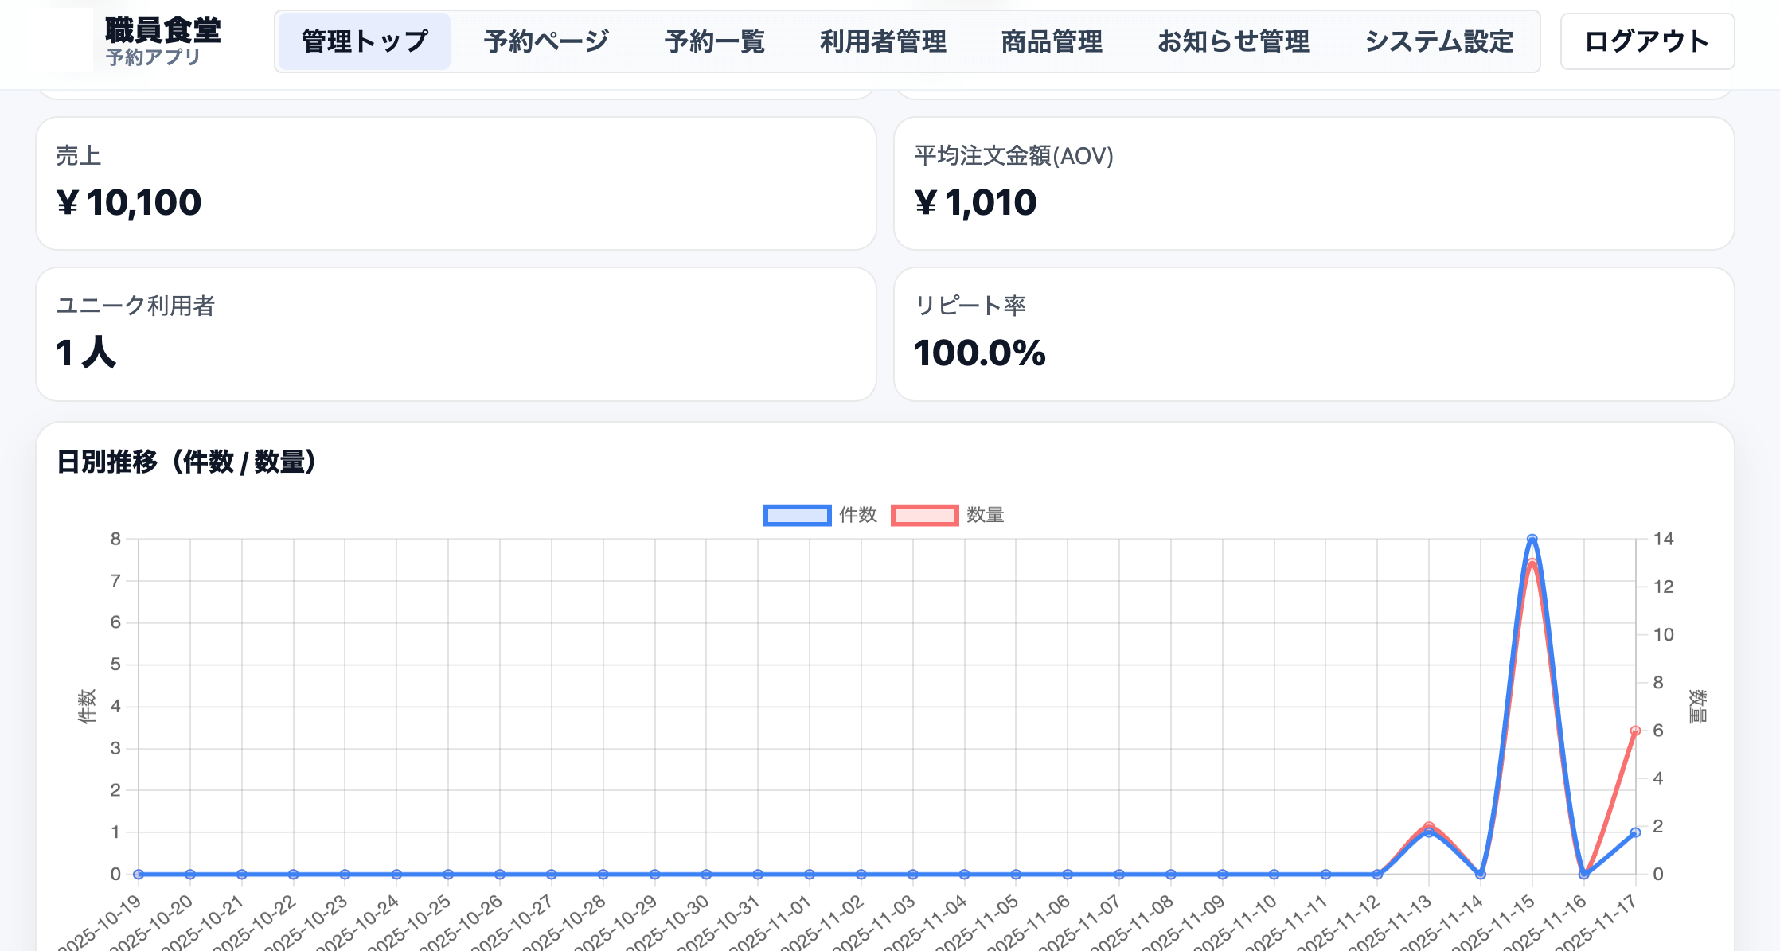This screenshot has width=1780, height=951.
Task: Open システム設定
Action: pos(1439,41)
